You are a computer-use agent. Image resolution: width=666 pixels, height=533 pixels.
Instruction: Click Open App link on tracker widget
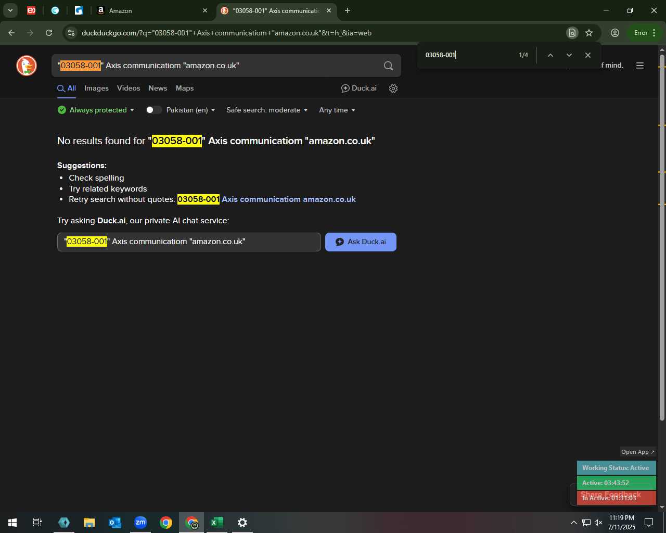click(x=638, y=452)
